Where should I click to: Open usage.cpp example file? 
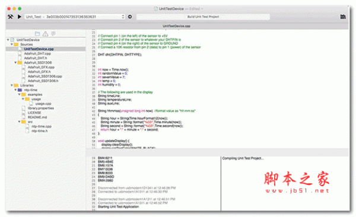pyautogui.click(x=43, y=104)
